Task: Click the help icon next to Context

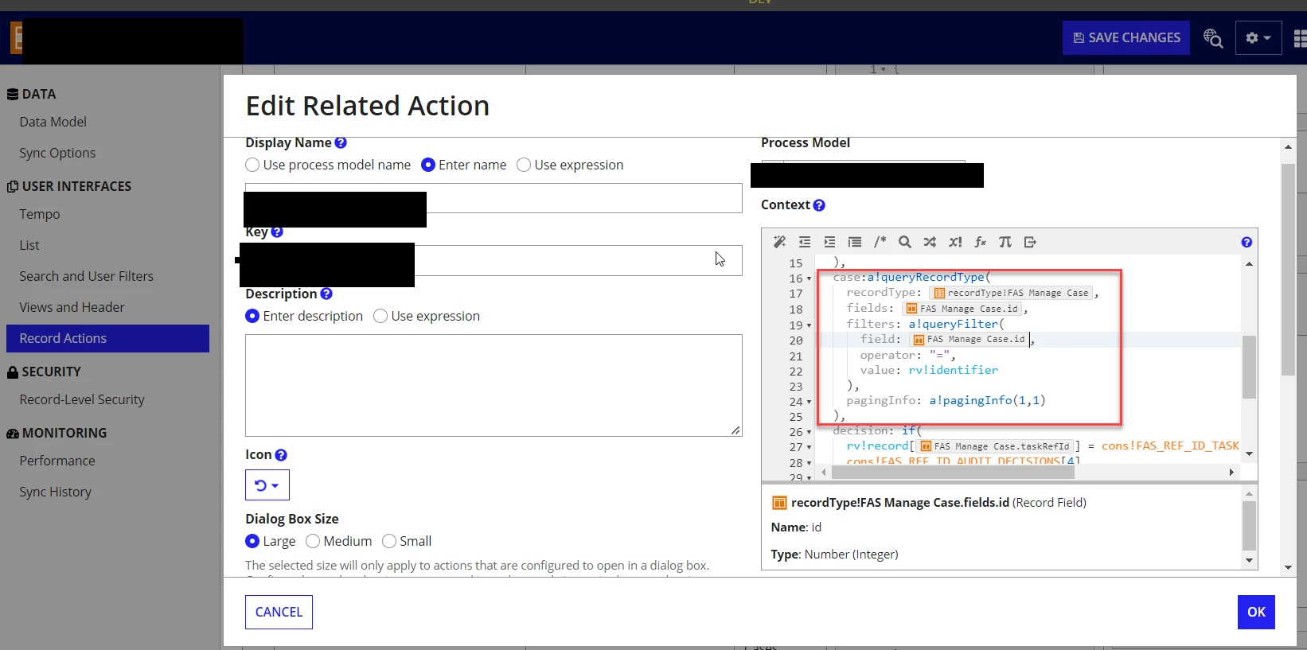Action: tap(819, 205)
